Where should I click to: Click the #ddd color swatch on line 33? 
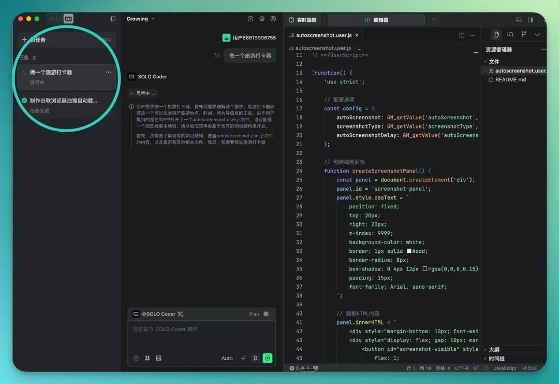tap(409, 251)
